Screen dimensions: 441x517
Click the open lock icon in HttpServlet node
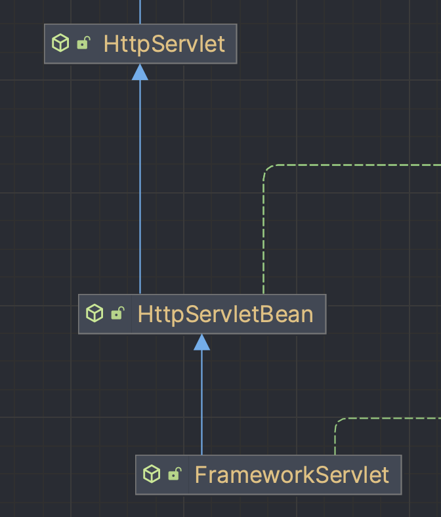[83, 43]
